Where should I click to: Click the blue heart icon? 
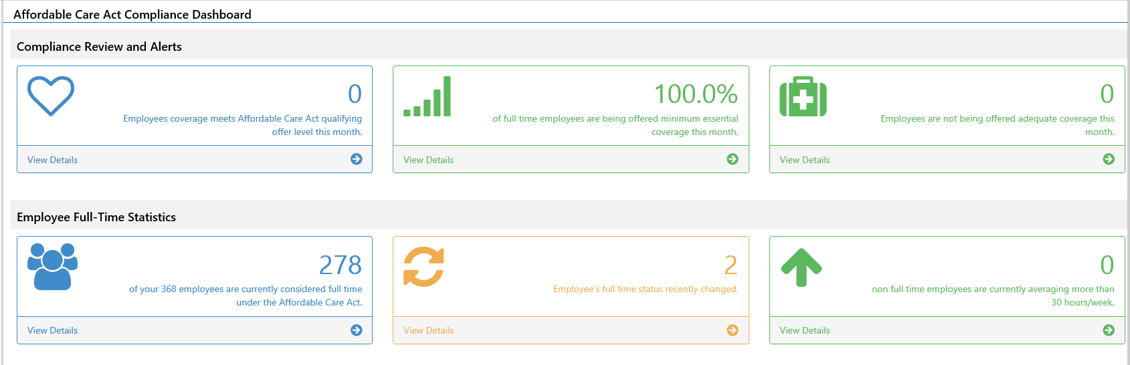(x=51, y=96)
